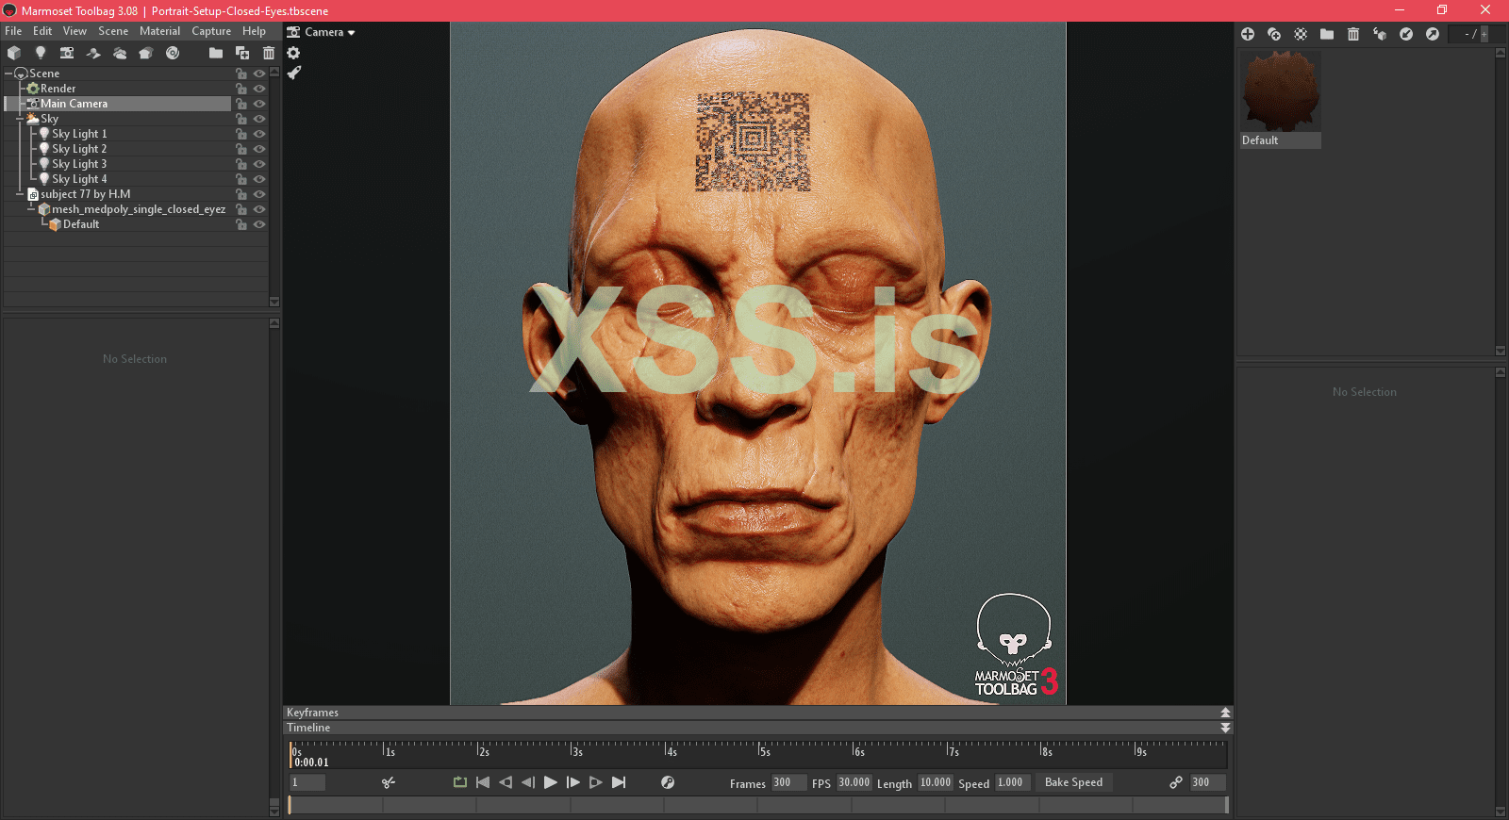Viewport: 1509px width, 820px height.
Task: Add a fog object to scene
Action: (120, 53)
